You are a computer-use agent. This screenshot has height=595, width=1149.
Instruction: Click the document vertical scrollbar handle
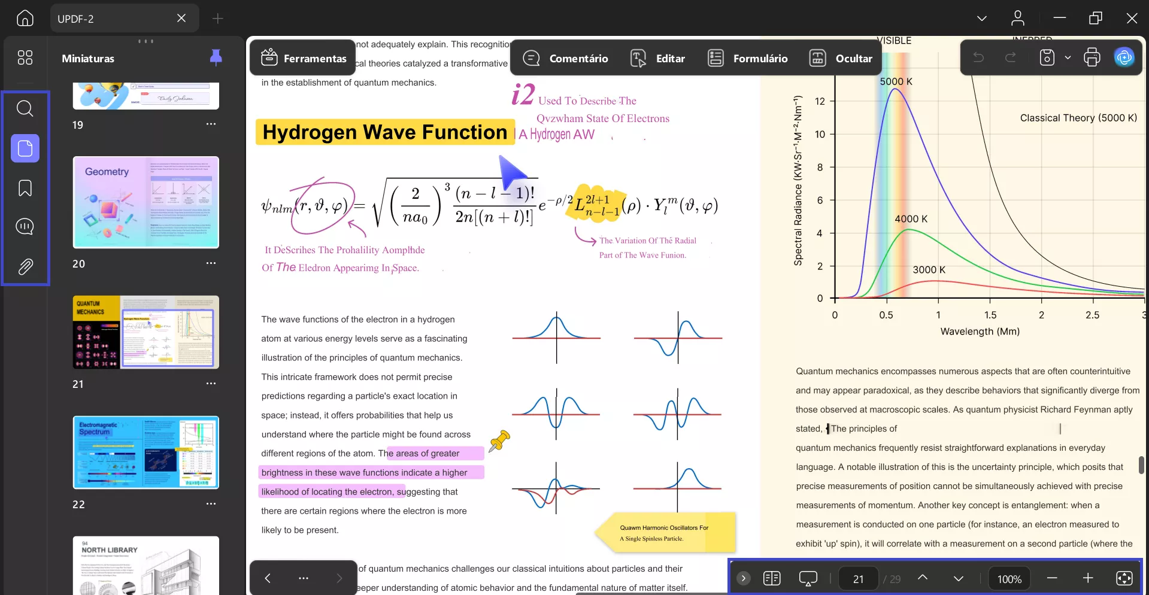tap(1141, 465)
